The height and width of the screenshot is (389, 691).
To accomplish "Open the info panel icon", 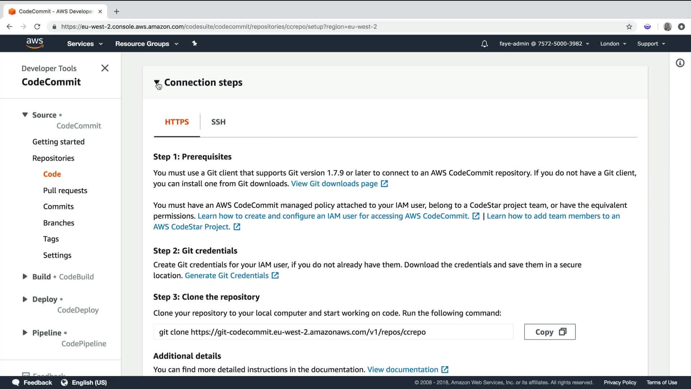I will [680, 63].
